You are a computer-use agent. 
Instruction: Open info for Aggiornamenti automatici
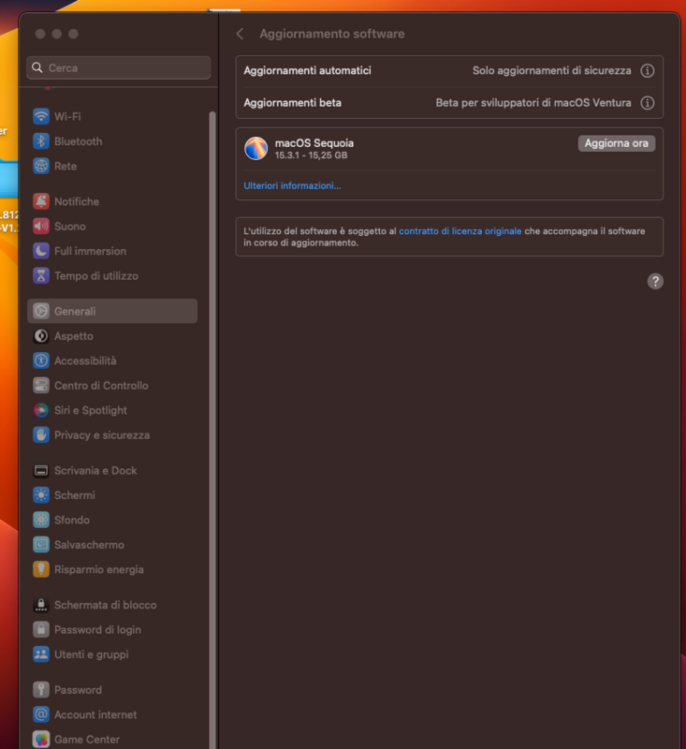pos(648,71)
